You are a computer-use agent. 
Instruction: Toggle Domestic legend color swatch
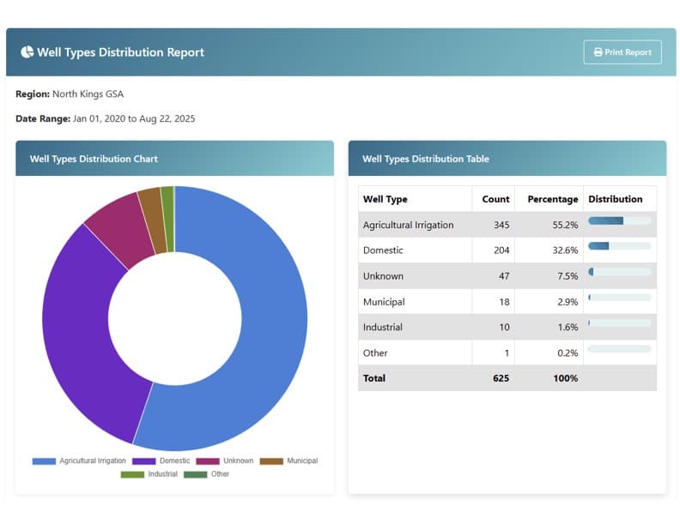tap(144, 462)
